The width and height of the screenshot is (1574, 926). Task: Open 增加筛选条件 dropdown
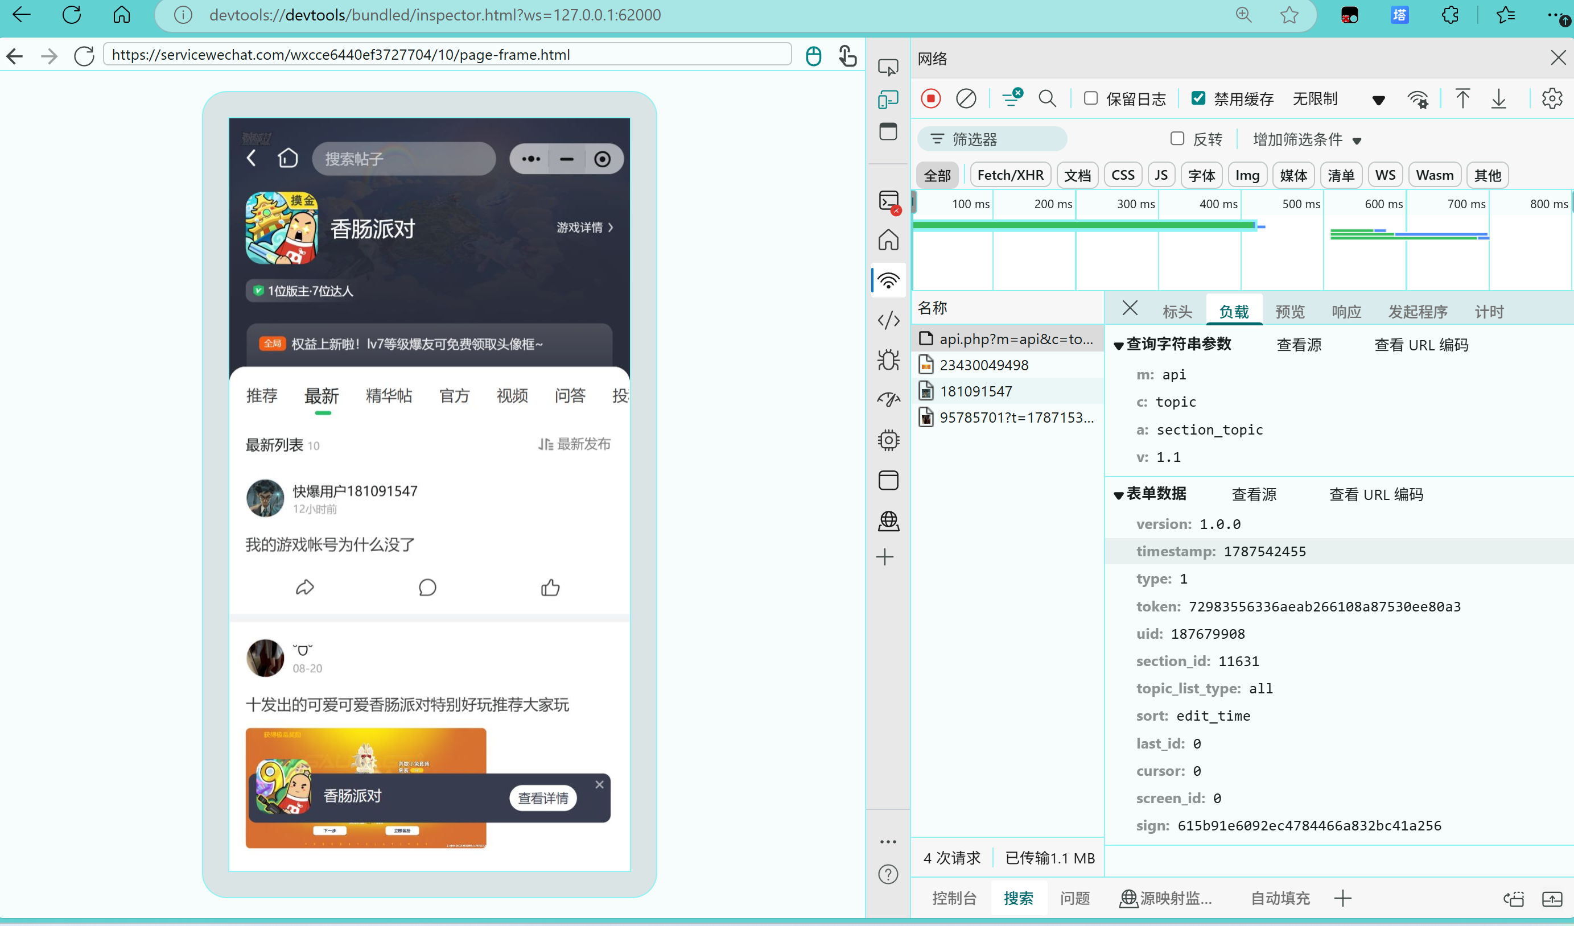[1307, 139]
